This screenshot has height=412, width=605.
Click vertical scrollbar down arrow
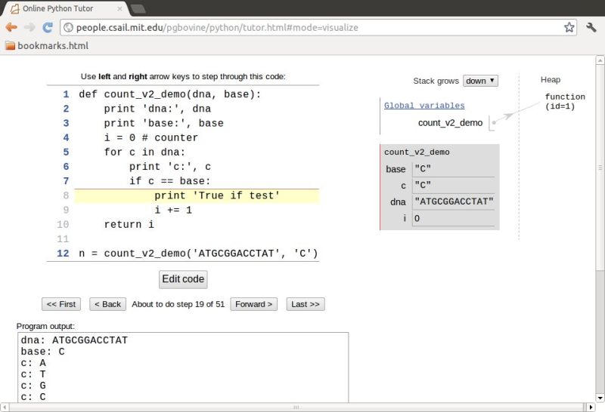[x=600, y=398]
